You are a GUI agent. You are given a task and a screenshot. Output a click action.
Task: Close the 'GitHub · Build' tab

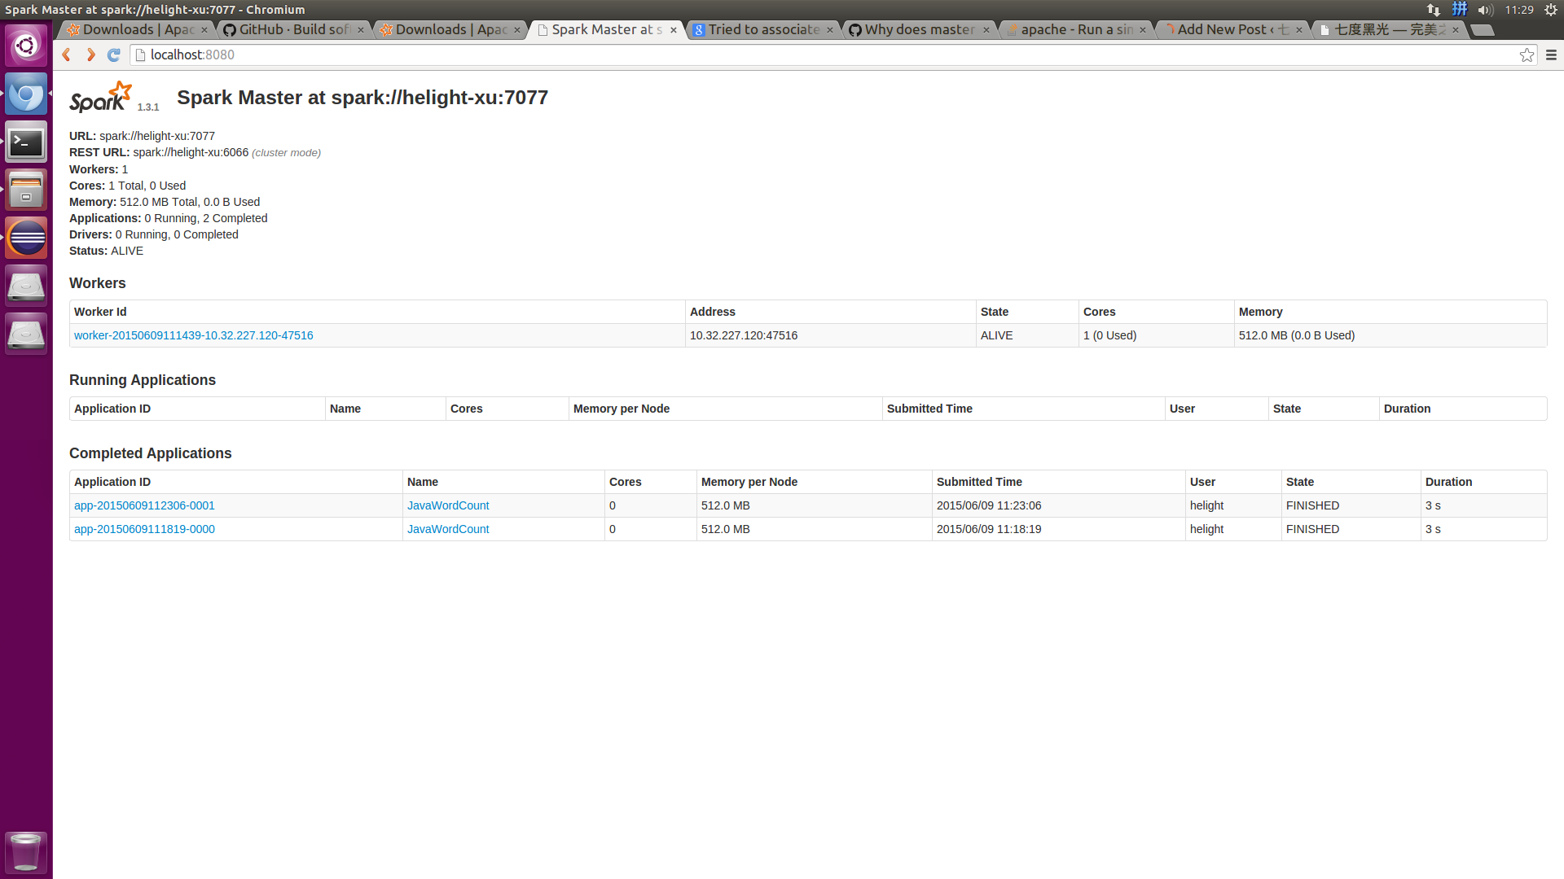(361, 30)
